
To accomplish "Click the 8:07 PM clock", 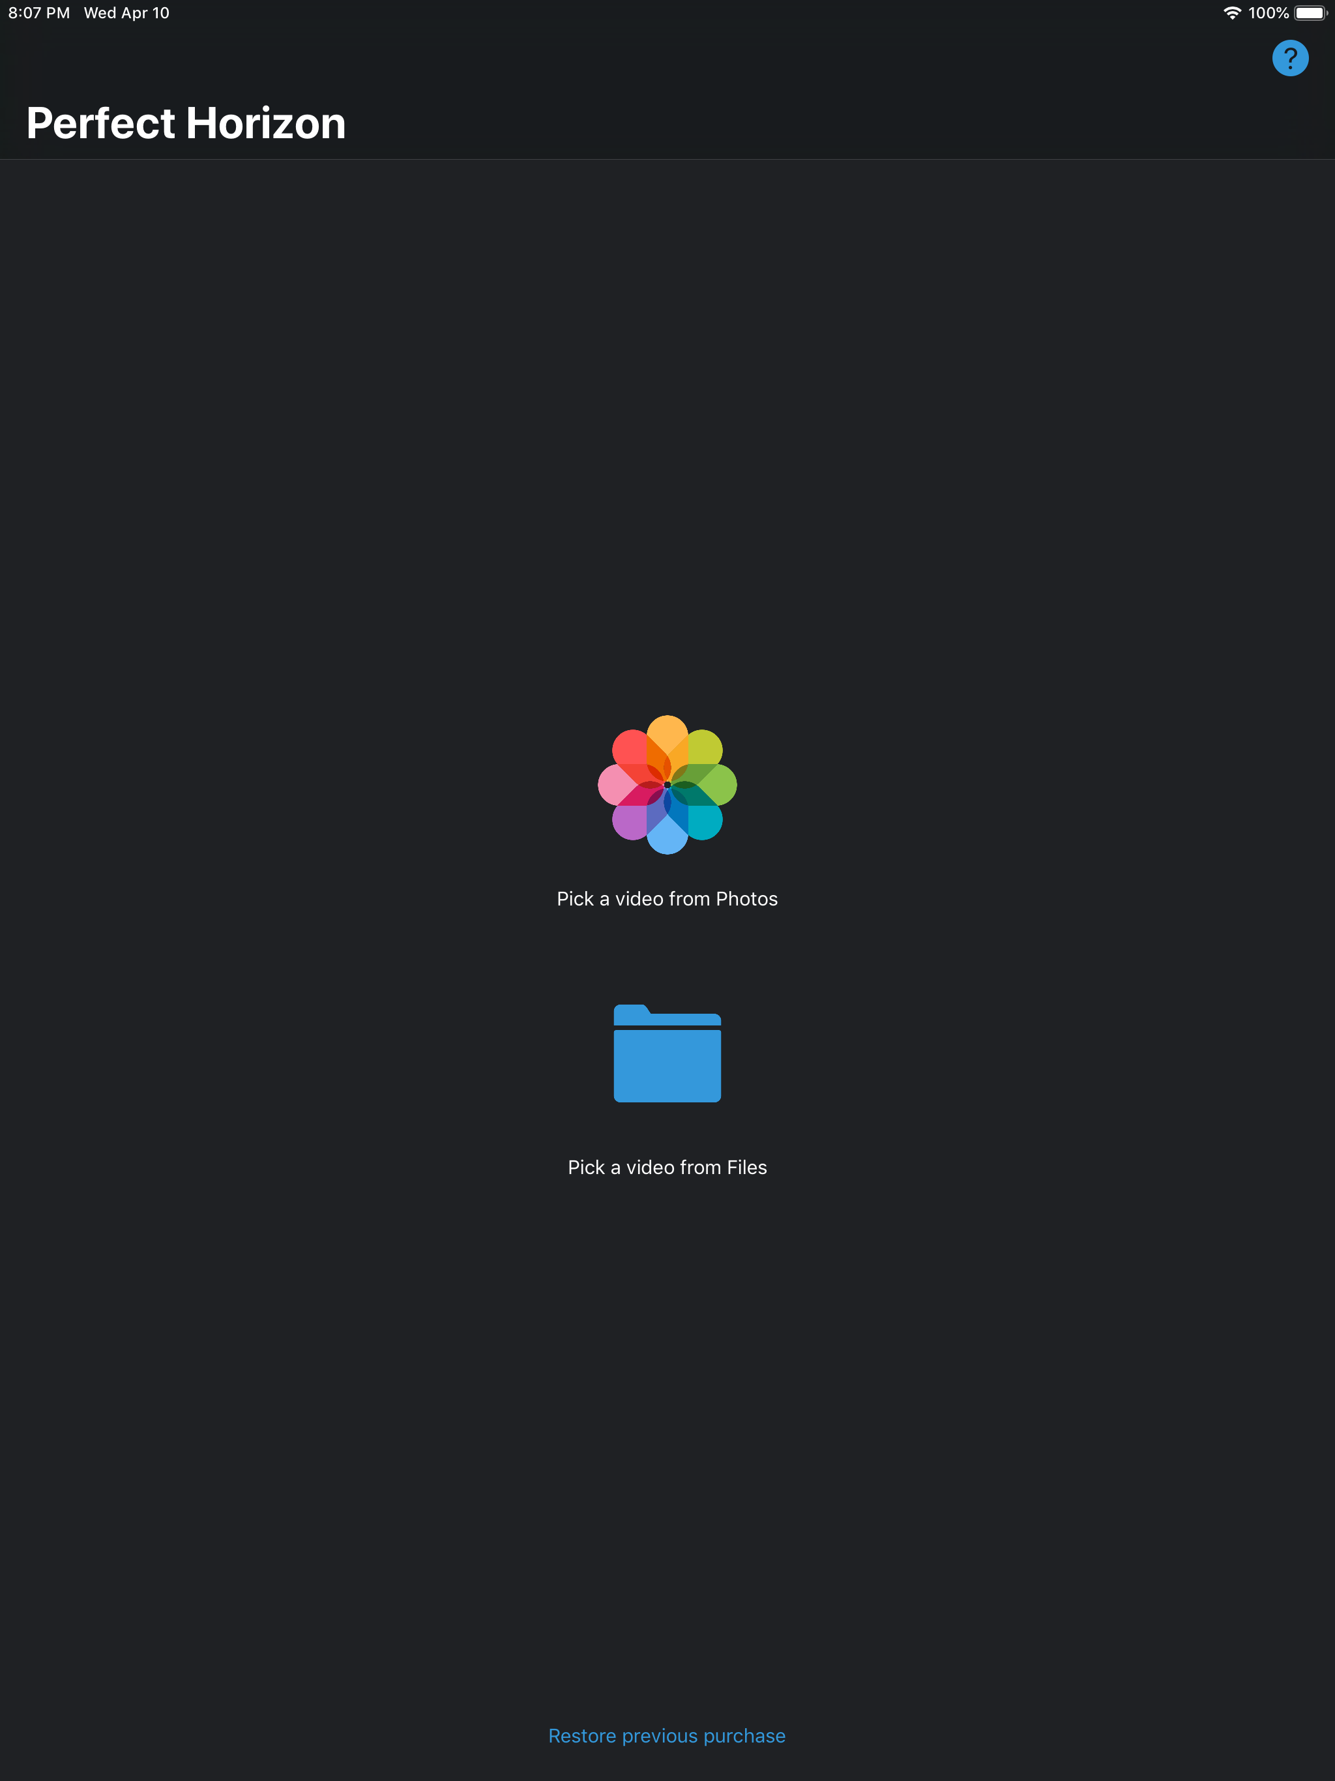I will 38,13.
